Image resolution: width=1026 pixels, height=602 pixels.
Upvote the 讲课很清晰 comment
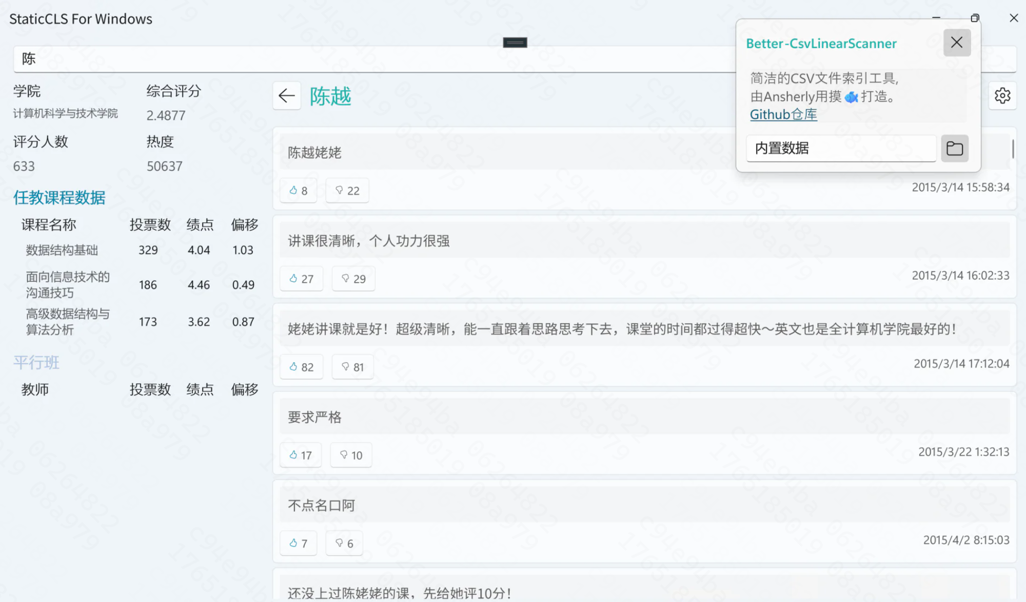tap(301, 279)
